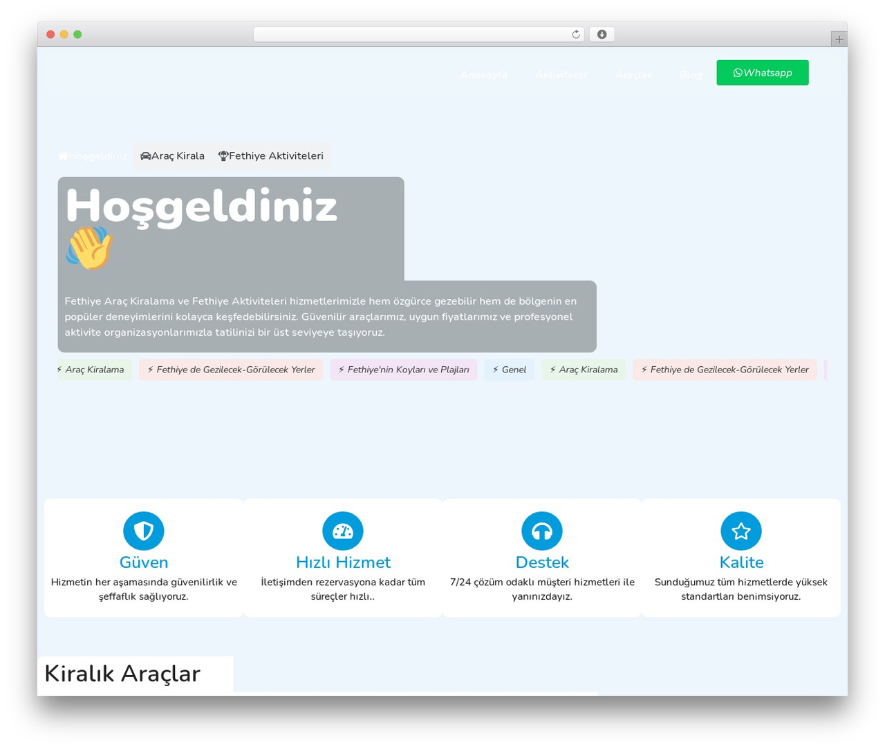Click the large Hoşgeldiniz headline
The image size is (885, 749).
[x=201, y=206]
